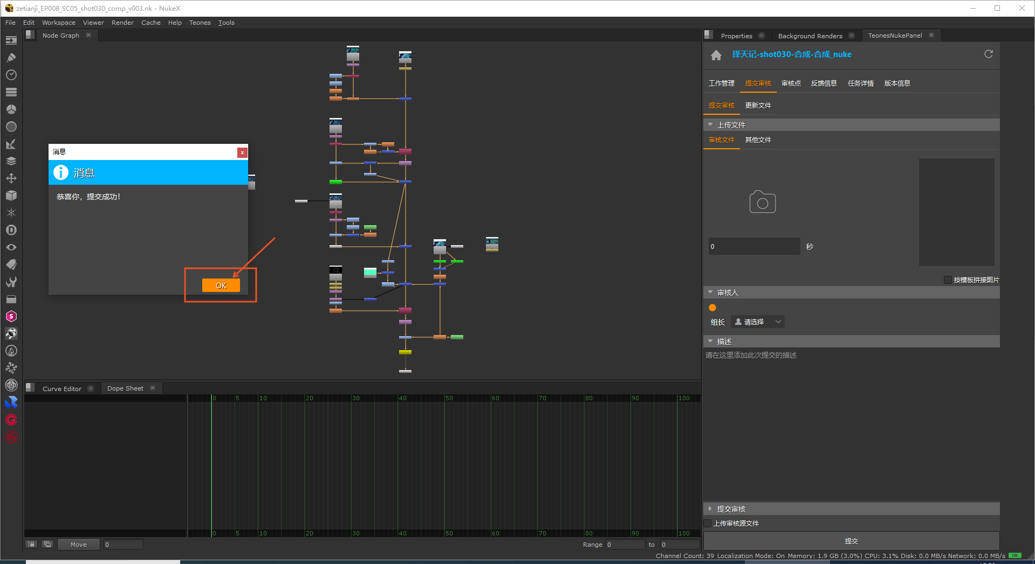The width and height of the screenshot is (1035, 564).
Task: Click the home icon in TeonesNukePanel
Action: (x=716, y=55)
